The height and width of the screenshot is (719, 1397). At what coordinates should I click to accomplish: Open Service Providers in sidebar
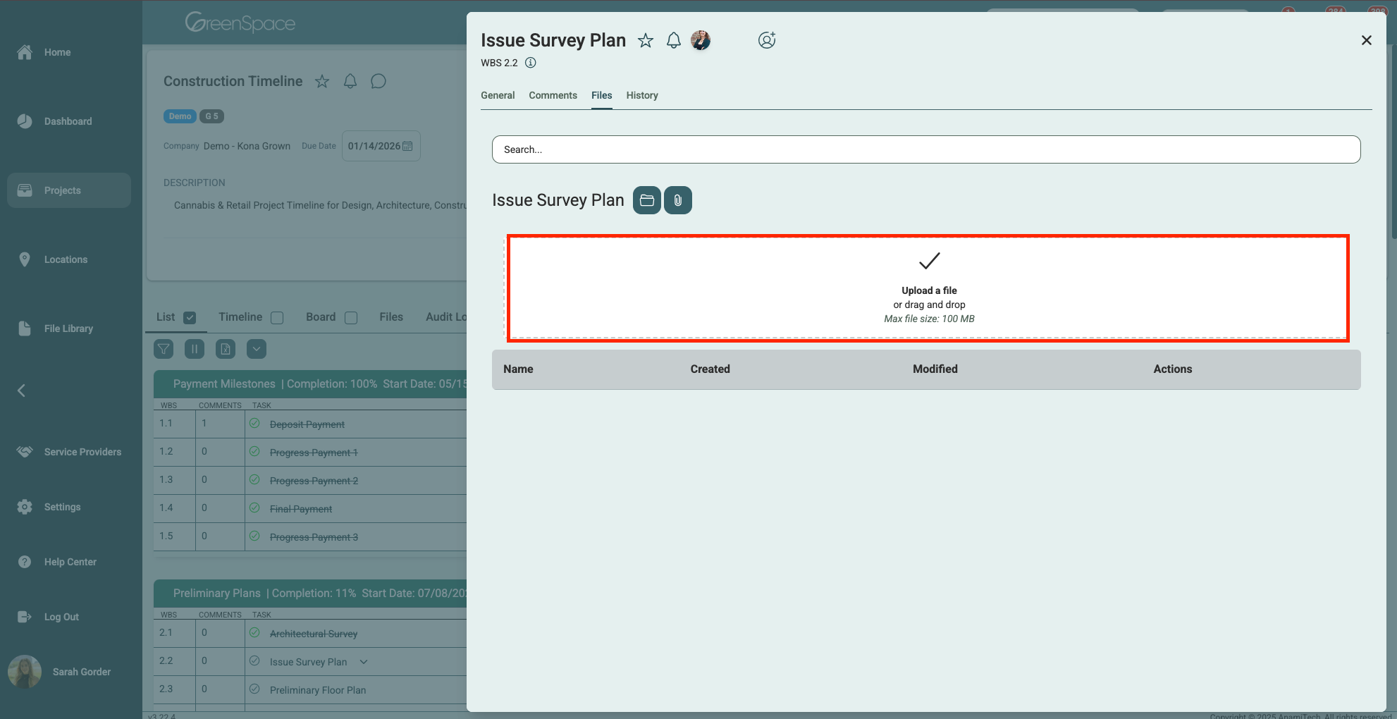69,452
